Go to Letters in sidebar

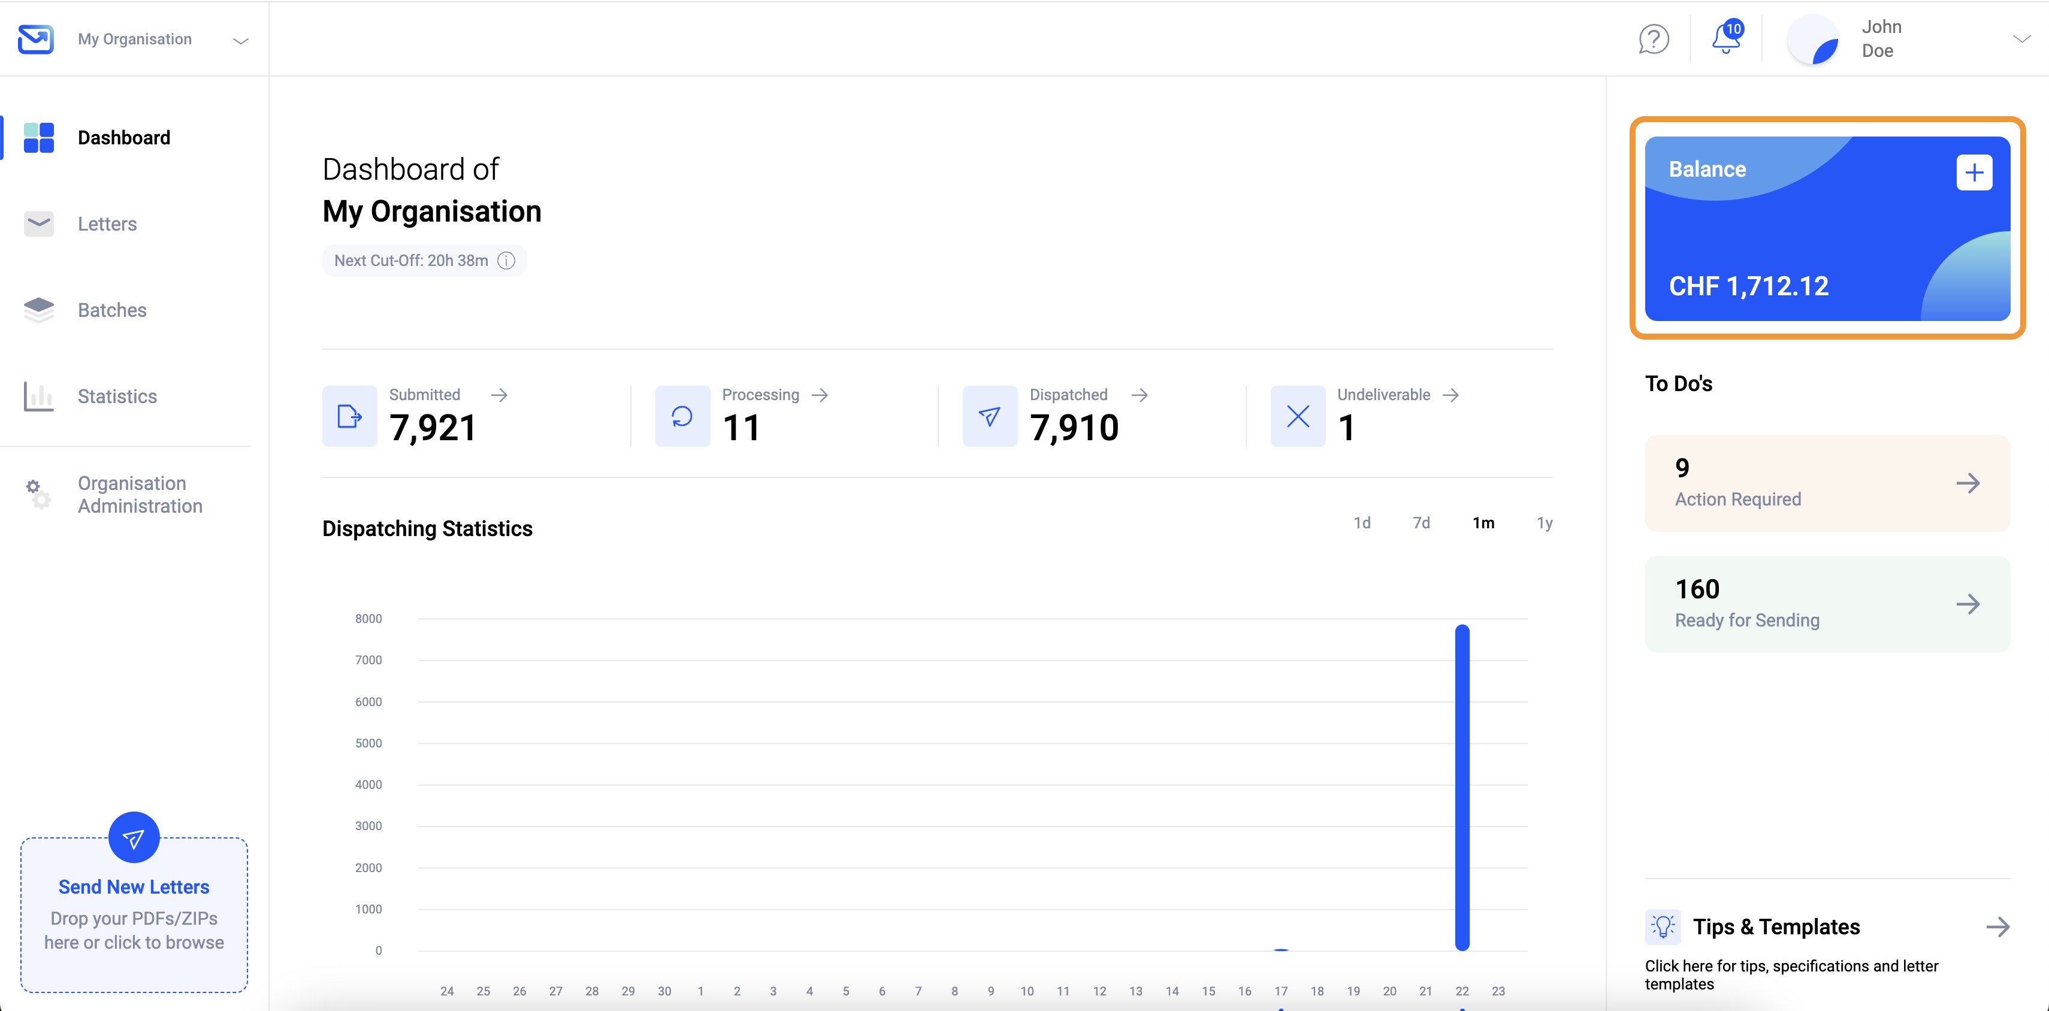tap(107, 223)
